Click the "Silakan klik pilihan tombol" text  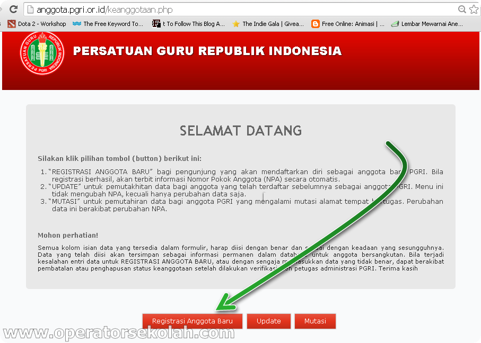tap(120, 159)
